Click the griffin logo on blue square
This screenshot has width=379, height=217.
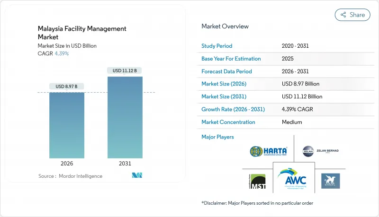tap(330, 181)
